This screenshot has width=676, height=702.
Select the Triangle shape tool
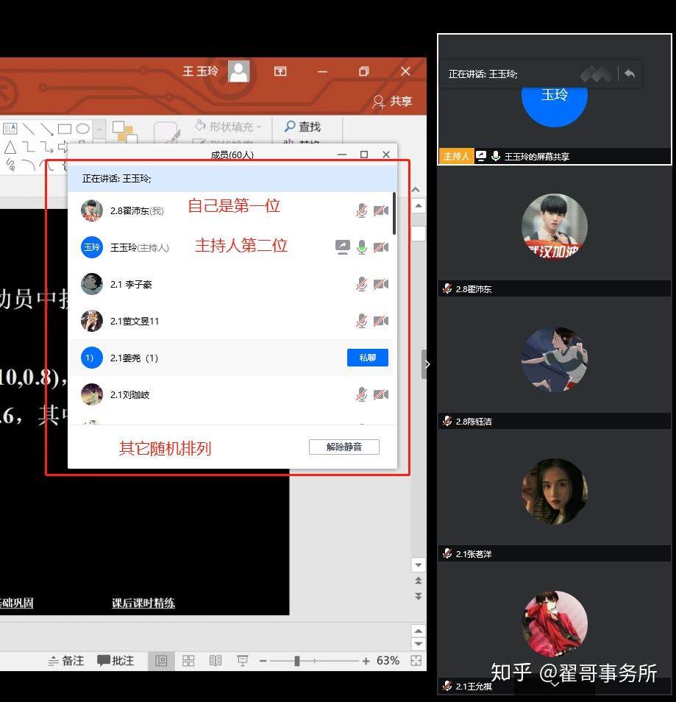point(9,148)
